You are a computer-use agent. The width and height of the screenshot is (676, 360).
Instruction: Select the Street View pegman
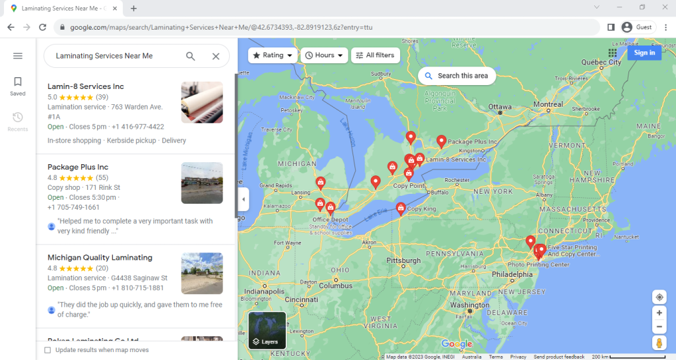coord(659,344)
